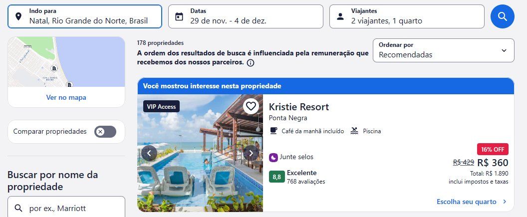Open Datas picker 29 de nov.
Image resolution: width=527 pixels, height=217 pixels.
(x=246, y=16)
